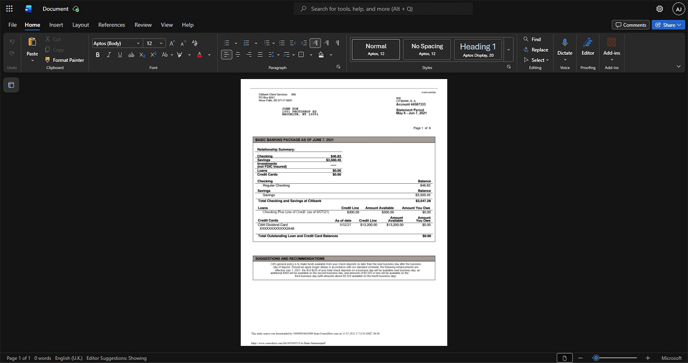Apply strikethrough formatting

(131, 54)
